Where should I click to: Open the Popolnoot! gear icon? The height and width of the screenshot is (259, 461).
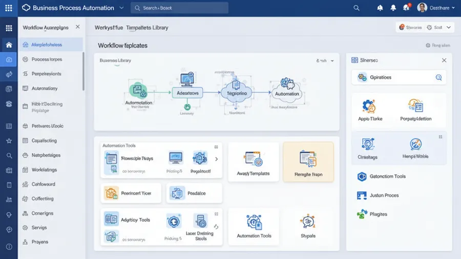(200, 158)
